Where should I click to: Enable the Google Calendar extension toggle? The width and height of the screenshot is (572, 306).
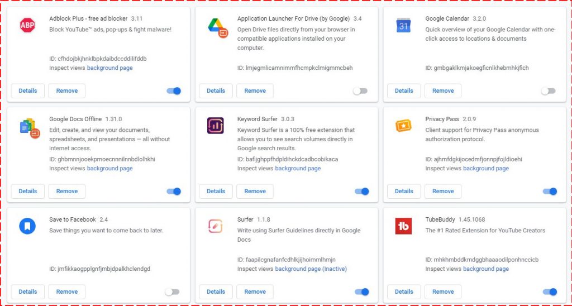[549, 91]
